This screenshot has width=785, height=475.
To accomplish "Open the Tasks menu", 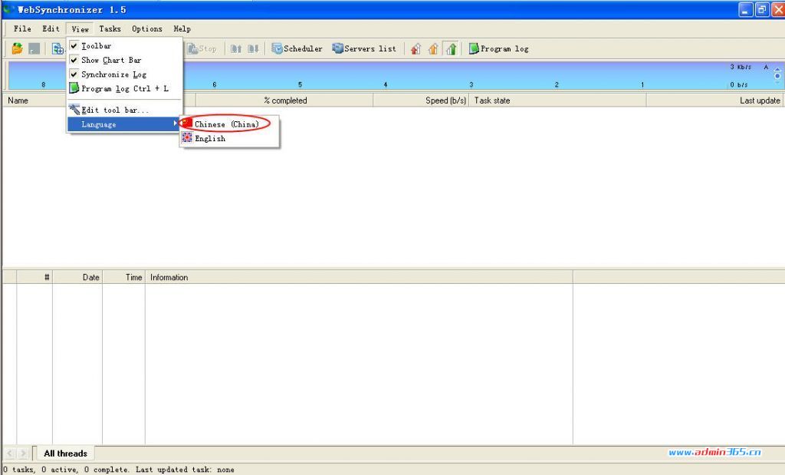I will pos(110,28).
